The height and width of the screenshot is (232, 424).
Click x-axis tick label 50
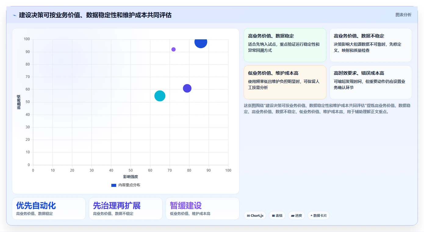[x=131, y=170]
